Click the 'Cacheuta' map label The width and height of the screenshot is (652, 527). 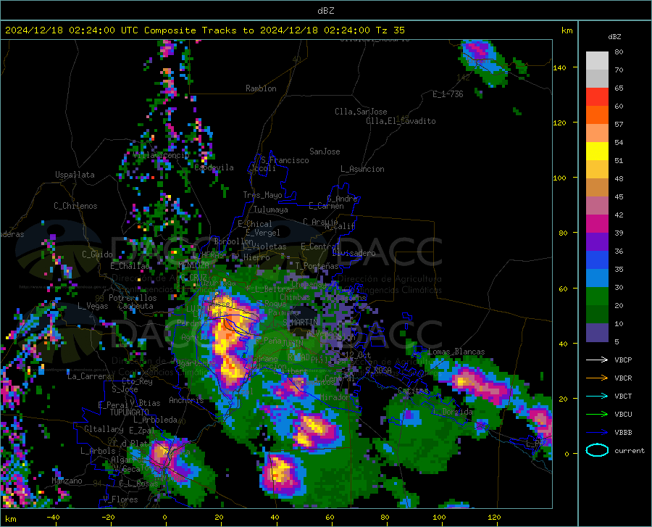[135, 306]
